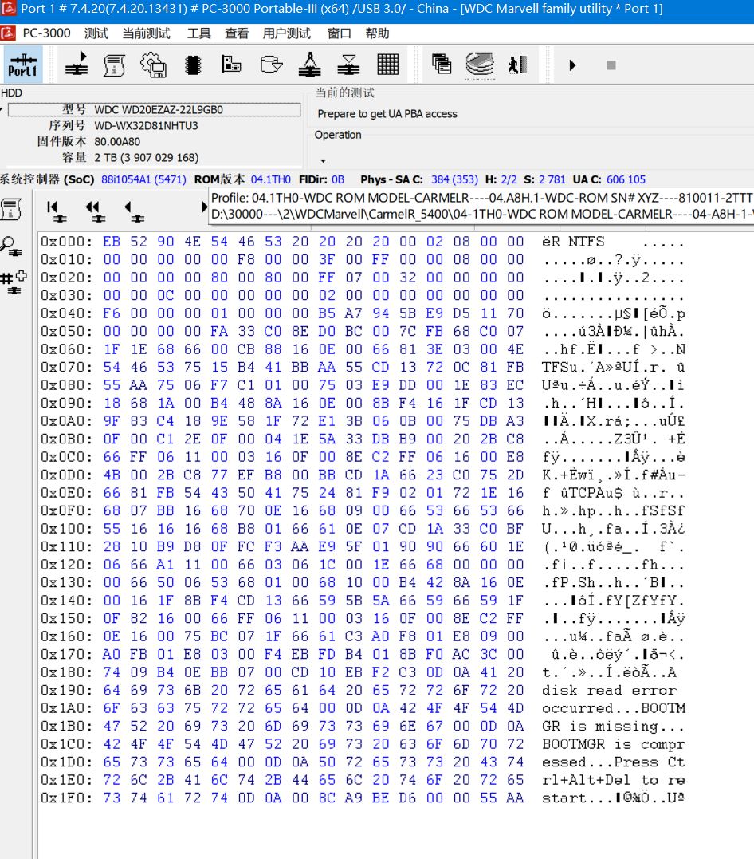Go to previous sector single-arrow icon

point(134,211)
